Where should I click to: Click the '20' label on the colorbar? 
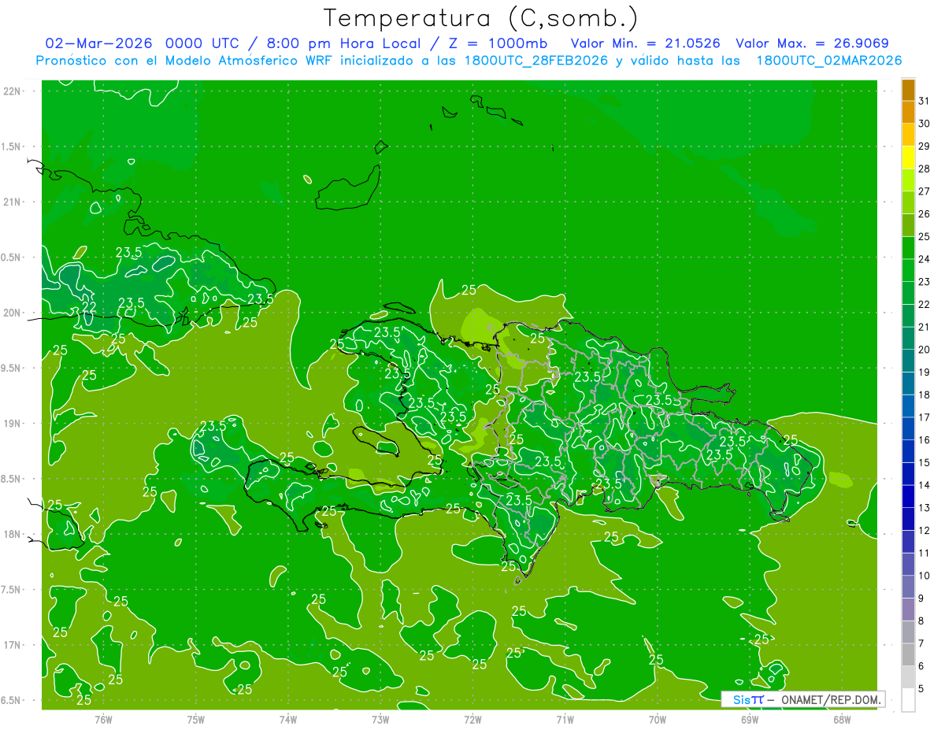pyautogui.click(x=924, y=350)
